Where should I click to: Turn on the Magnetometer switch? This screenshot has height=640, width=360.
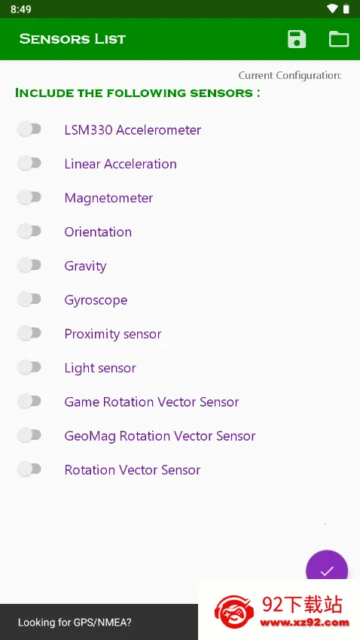(x=29, y=198)
